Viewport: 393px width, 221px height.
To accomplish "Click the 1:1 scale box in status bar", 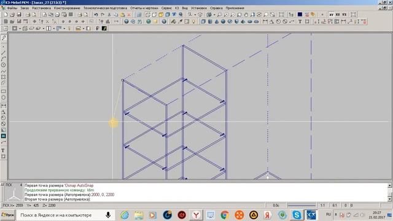I will coord(322,206).
